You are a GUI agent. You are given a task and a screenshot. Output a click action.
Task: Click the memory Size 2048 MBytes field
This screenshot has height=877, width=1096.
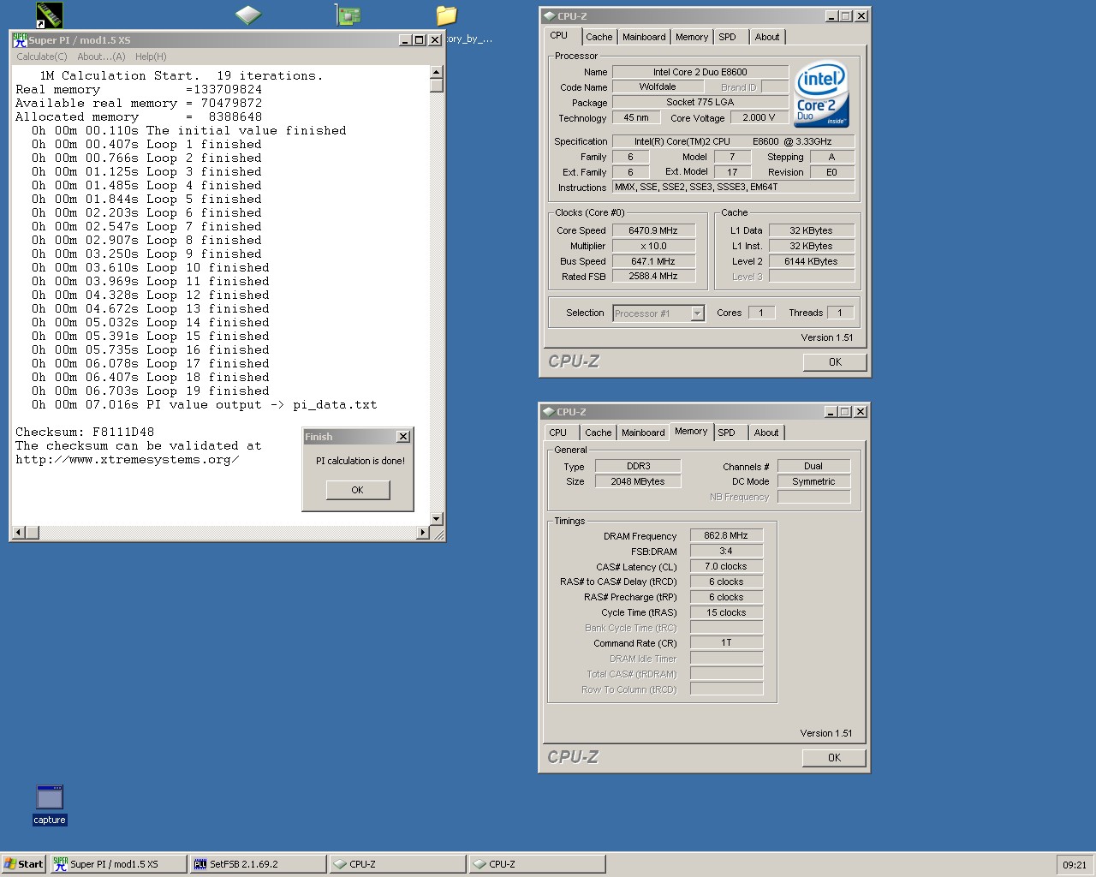tap(638, 481)
